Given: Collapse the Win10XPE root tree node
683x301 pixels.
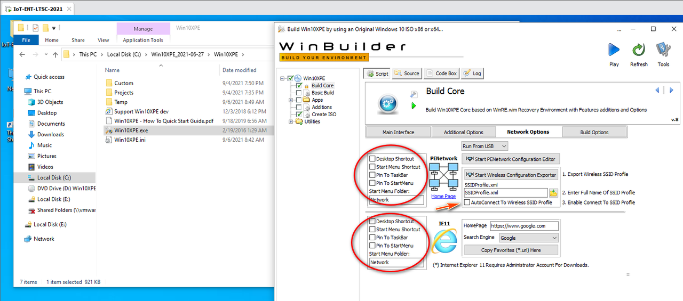Looking at the screenshot, I should click(282, 78).
